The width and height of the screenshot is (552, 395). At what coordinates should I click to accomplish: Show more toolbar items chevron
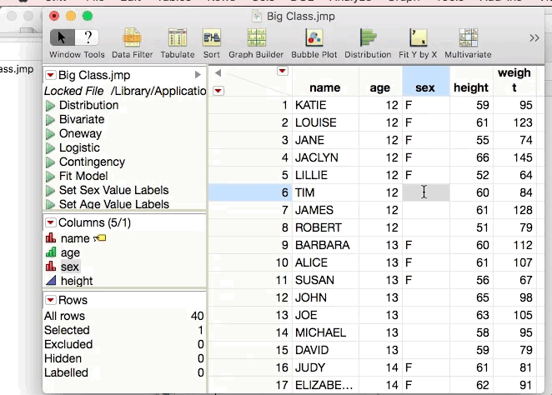tap(534, 37)
